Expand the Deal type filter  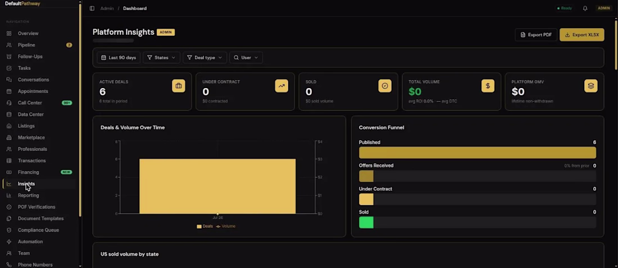pos(205,57)
